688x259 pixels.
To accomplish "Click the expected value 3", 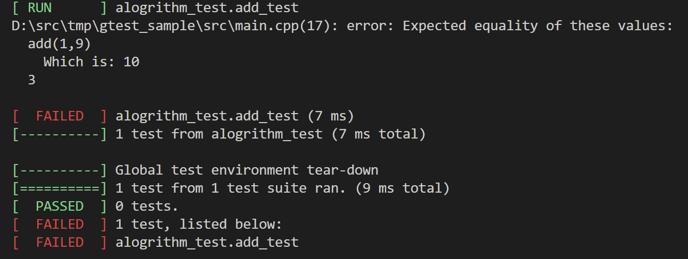I will pyautogui.click(x=32, y=80).
